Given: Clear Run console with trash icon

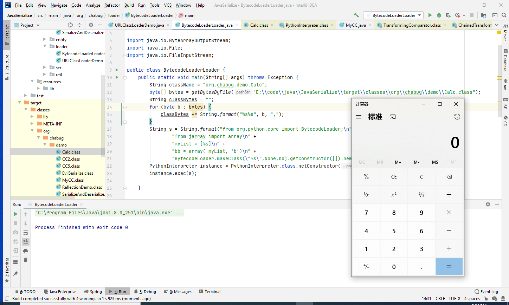Looking at the screenshot, I should point(26,260).
